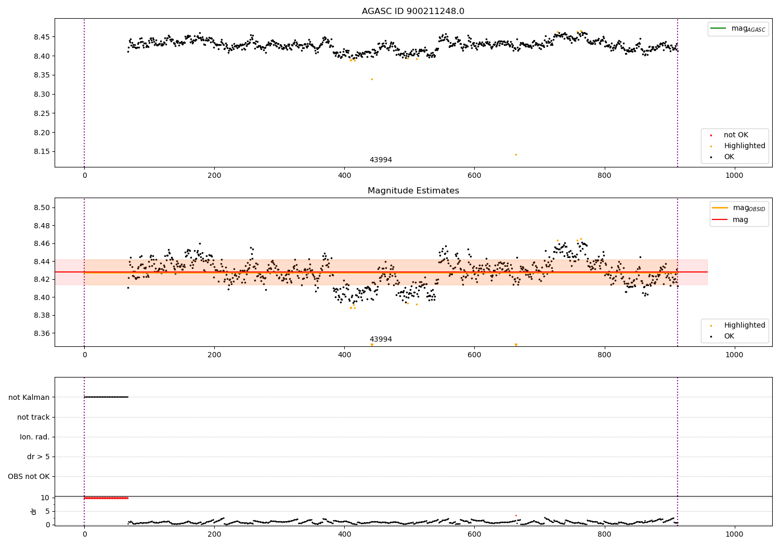780x546 pixels.
Task: Click the orange outlier point near 8.34 in top plot
Action: pos(372,79)
